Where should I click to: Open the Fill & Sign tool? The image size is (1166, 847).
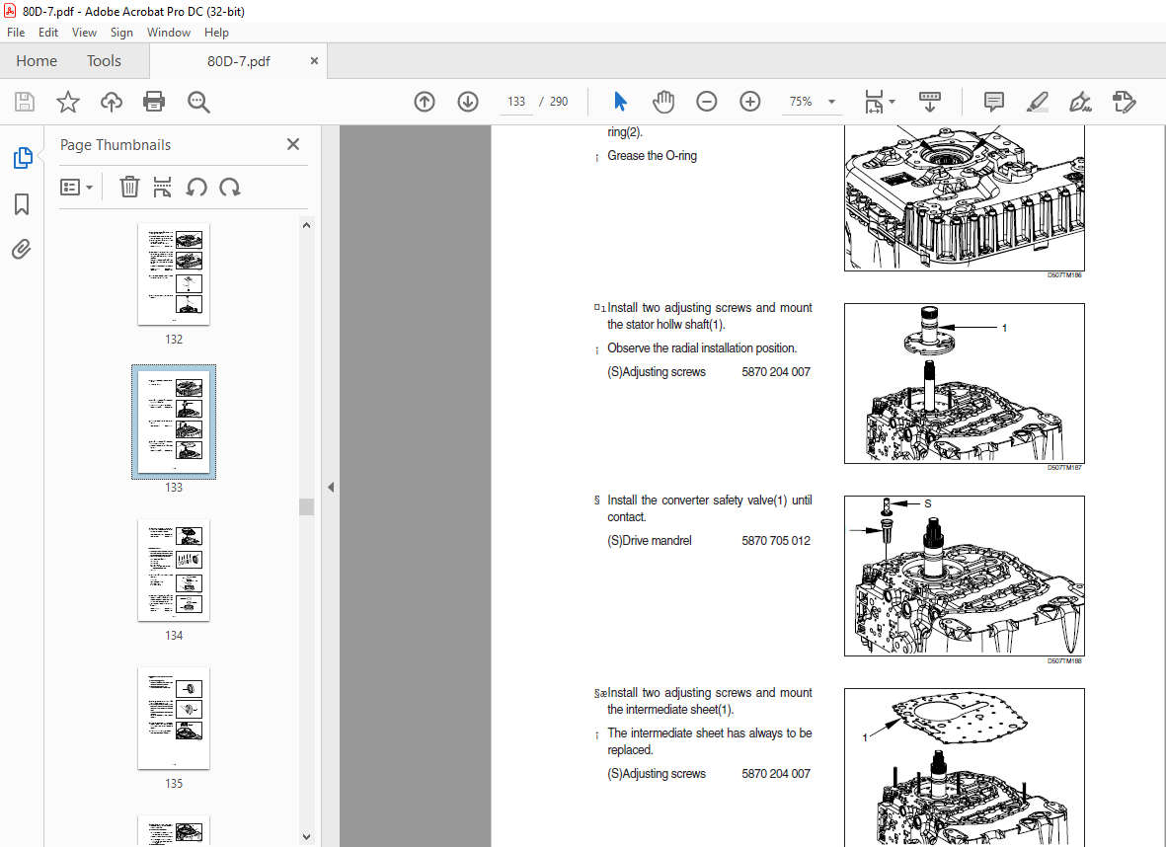click(x=1080, y=102)
